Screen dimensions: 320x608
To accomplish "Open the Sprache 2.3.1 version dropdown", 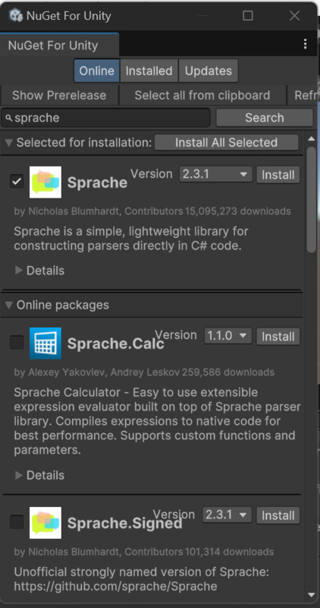I will point(215,175).
